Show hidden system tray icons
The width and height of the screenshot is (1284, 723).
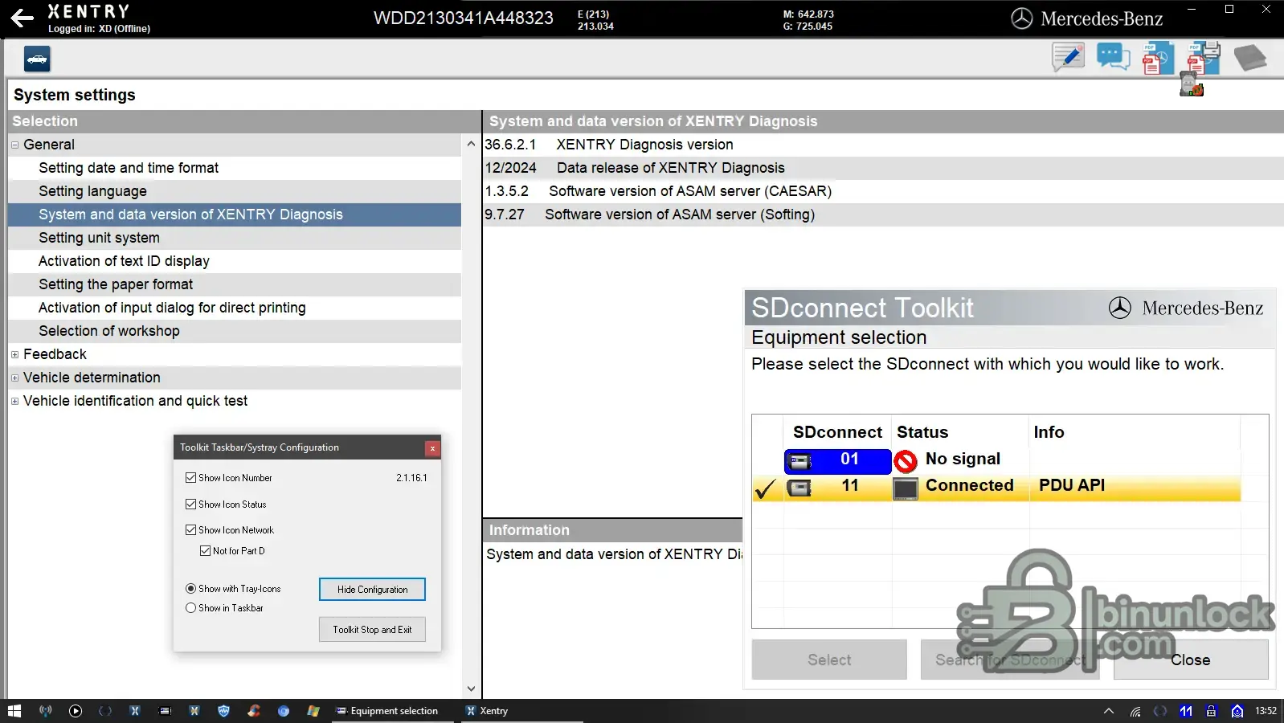[1109, 711]
